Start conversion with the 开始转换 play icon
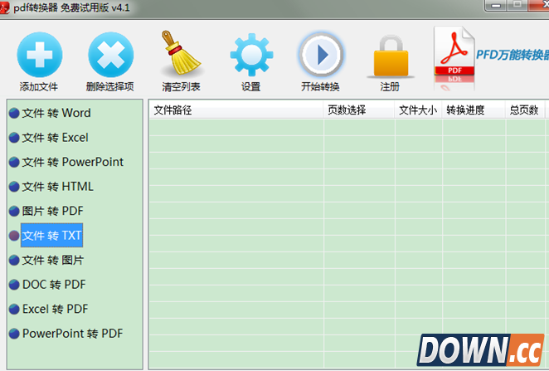This screenshot has height=371, width=549. 321,55
